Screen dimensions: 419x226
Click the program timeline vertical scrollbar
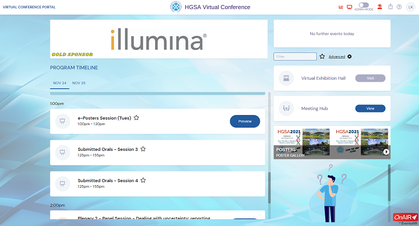point(269,188)
